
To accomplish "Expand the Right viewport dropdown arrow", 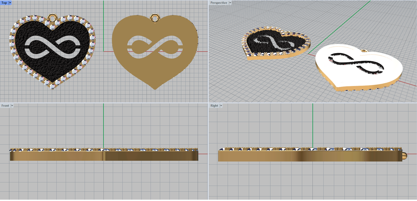I will 221,105.
